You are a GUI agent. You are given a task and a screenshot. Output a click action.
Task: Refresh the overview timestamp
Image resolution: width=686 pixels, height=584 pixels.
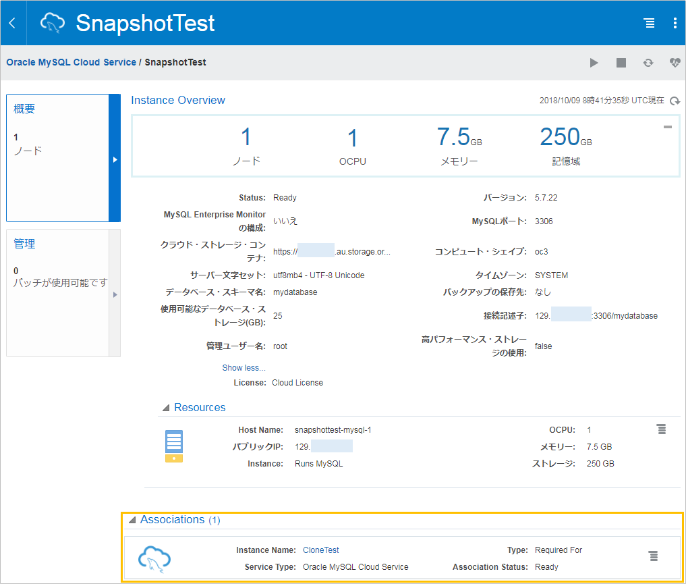pyautogui.click(x=675, y=101)
